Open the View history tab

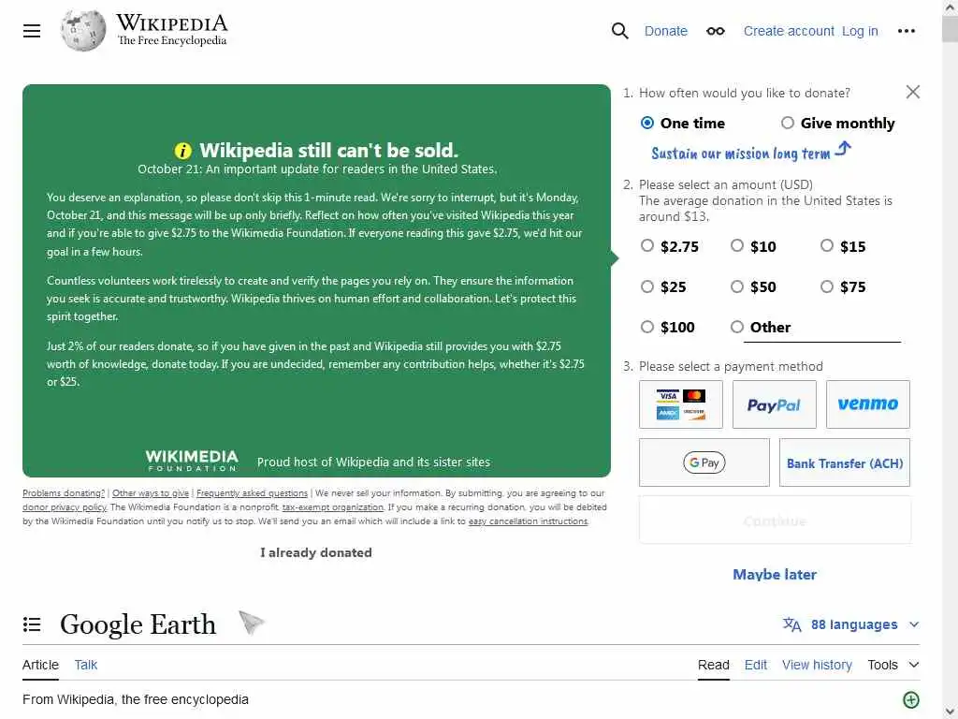click(817, 665)
